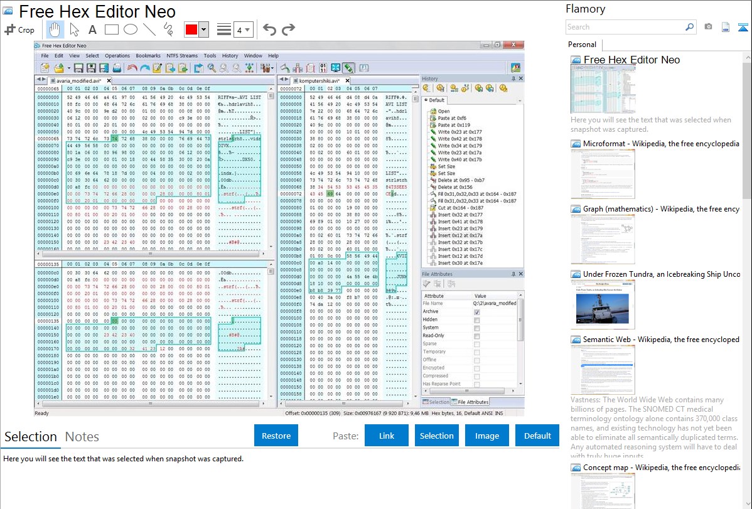
Task: Click the open folder icon in hex editor toolbar
Action: (58, 68)
